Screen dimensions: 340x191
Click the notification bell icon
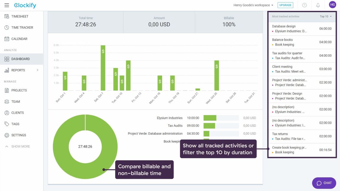click(318, 5)
